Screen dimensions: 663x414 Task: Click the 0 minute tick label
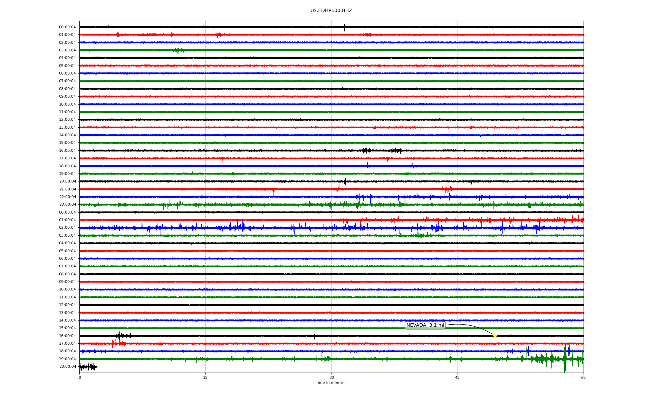(x=80, y=377)
